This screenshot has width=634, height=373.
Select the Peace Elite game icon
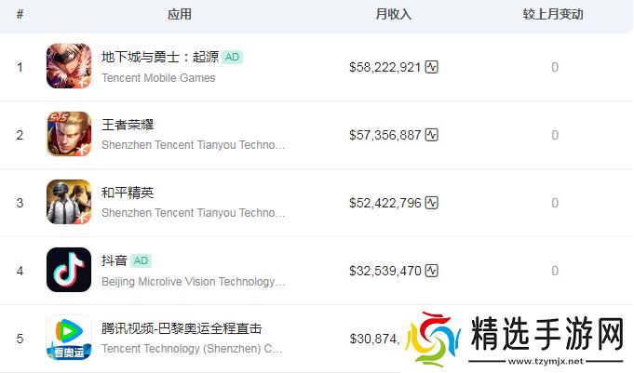click(x=68, y=203)
